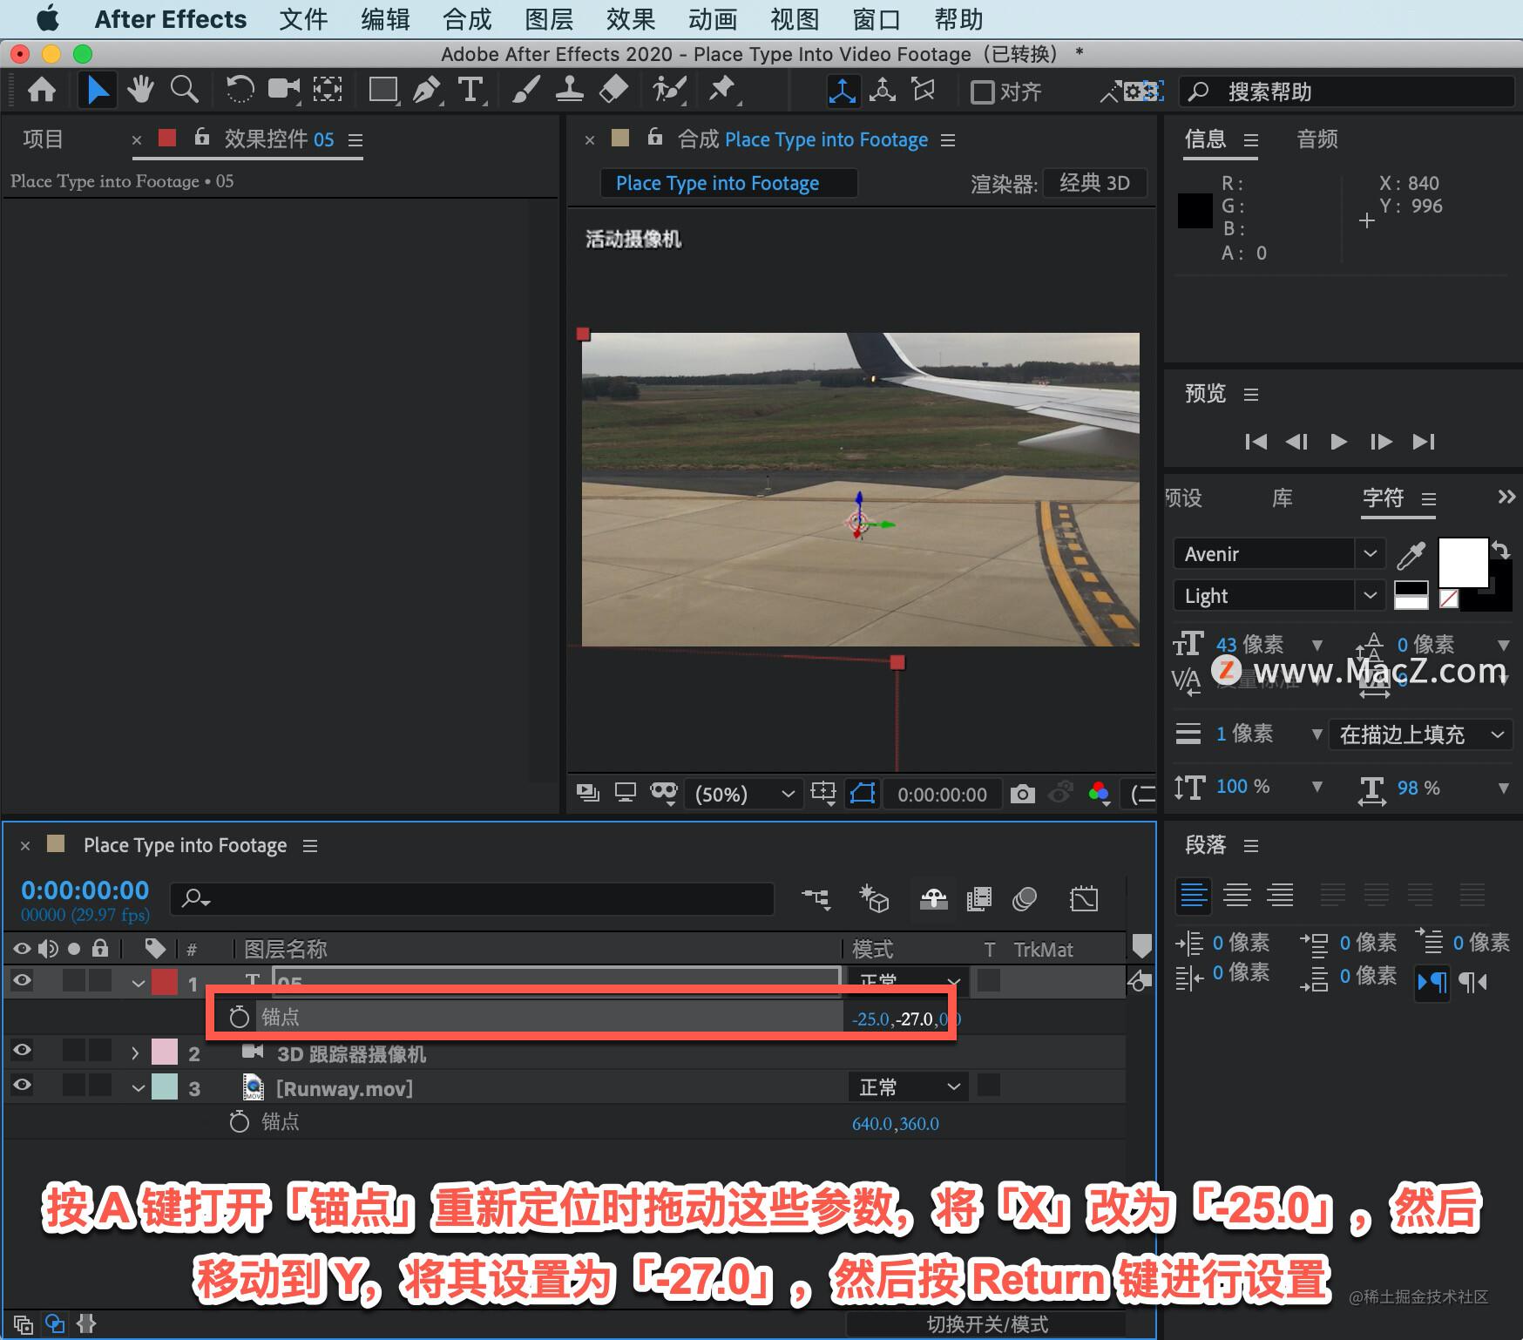This screenshot has width=1523, height=1340.
Task: Collapse the Runway.mov layer arrow
Action: (x=138, y=1088)
